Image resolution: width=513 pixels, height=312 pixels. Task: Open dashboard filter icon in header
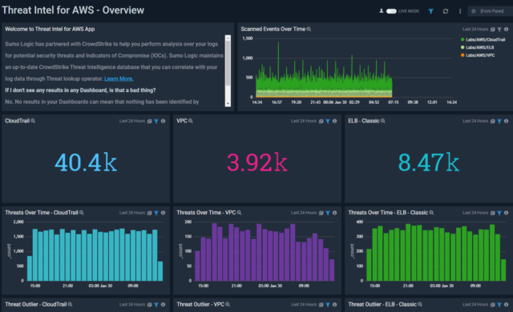[x=431, y=11]
